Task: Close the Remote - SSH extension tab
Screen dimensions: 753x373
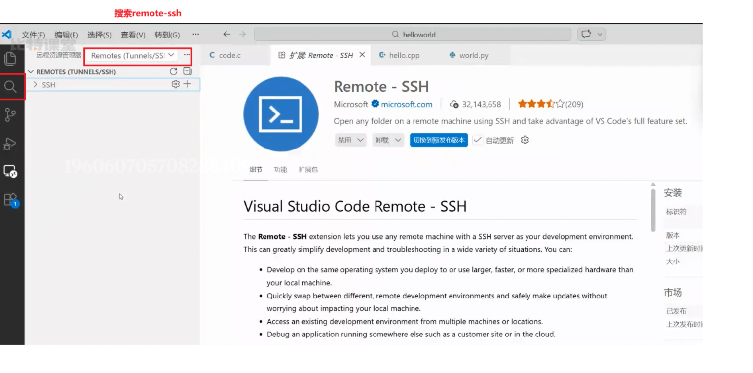Action: [362, 55]
